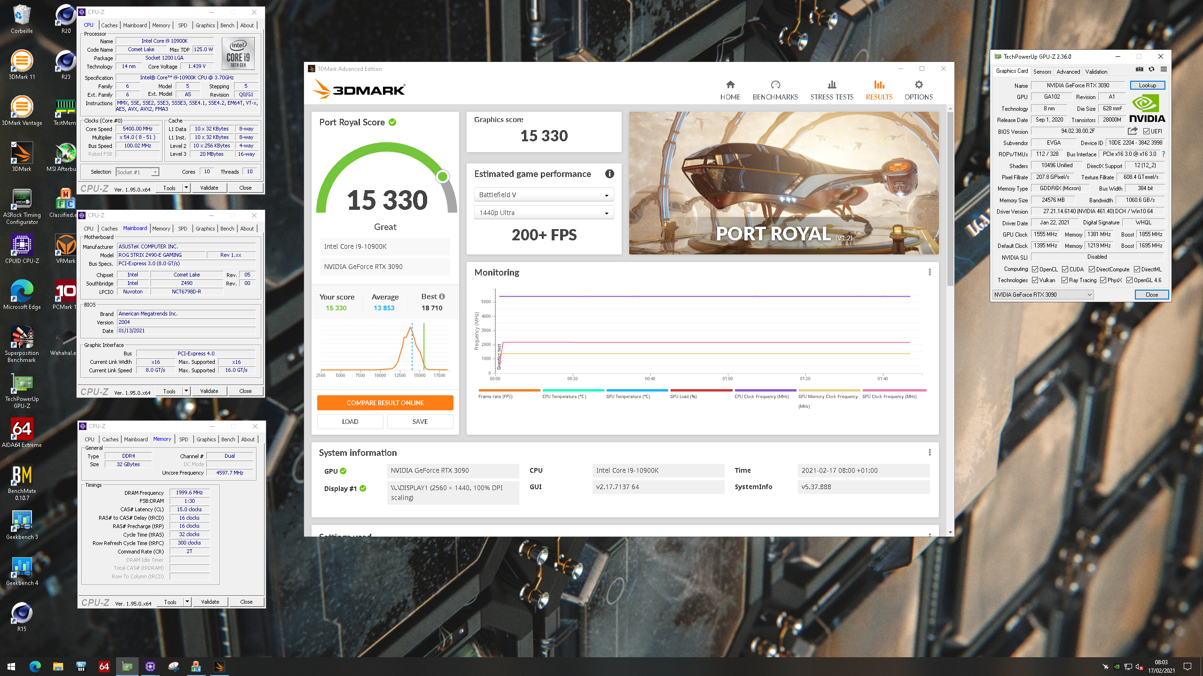Image resolution: width=1203 pixels, height=676 pixels.
Task: Click the Lookup button in GPU-Z
Action: click(x=1147, y=85)
